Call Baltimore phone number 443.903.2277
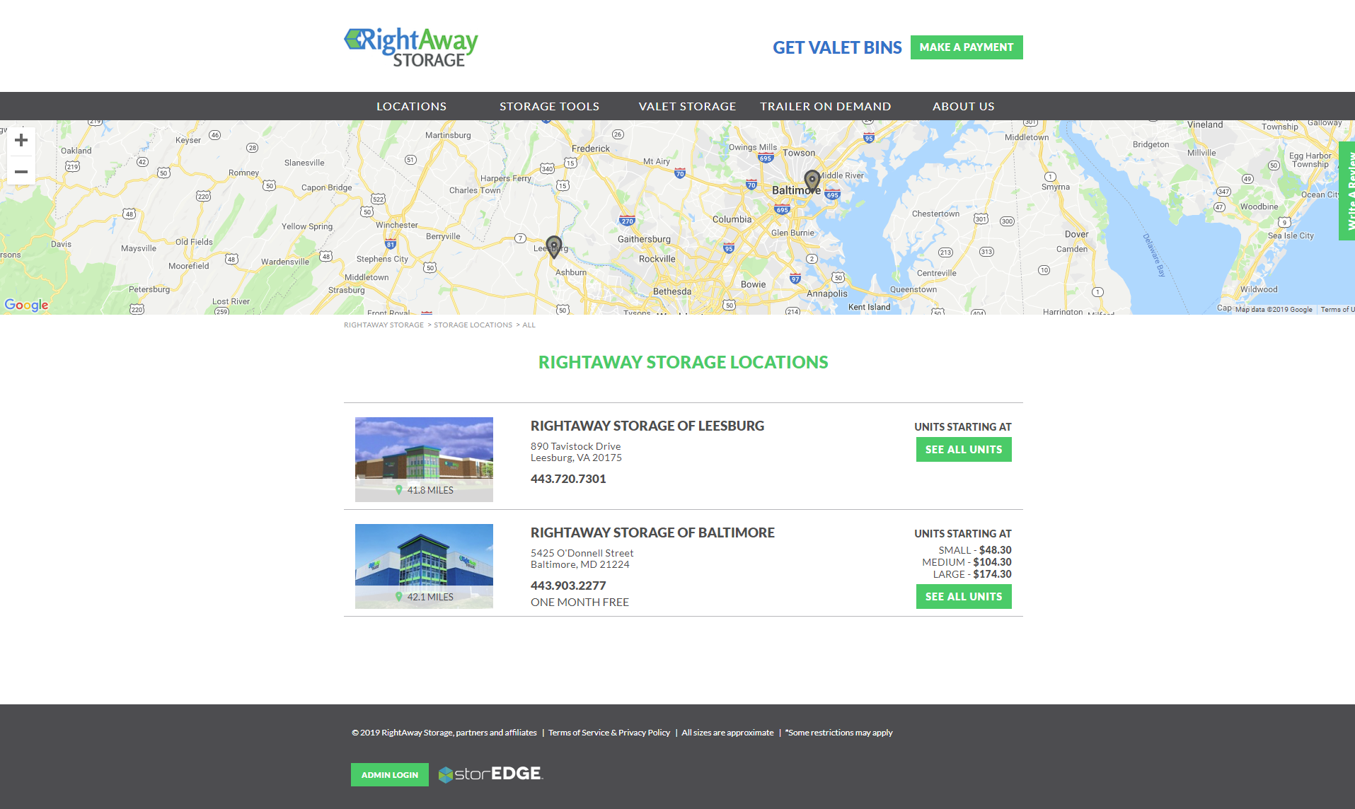This screenshot has width=1355, height=809. click(x=568, y=586)
